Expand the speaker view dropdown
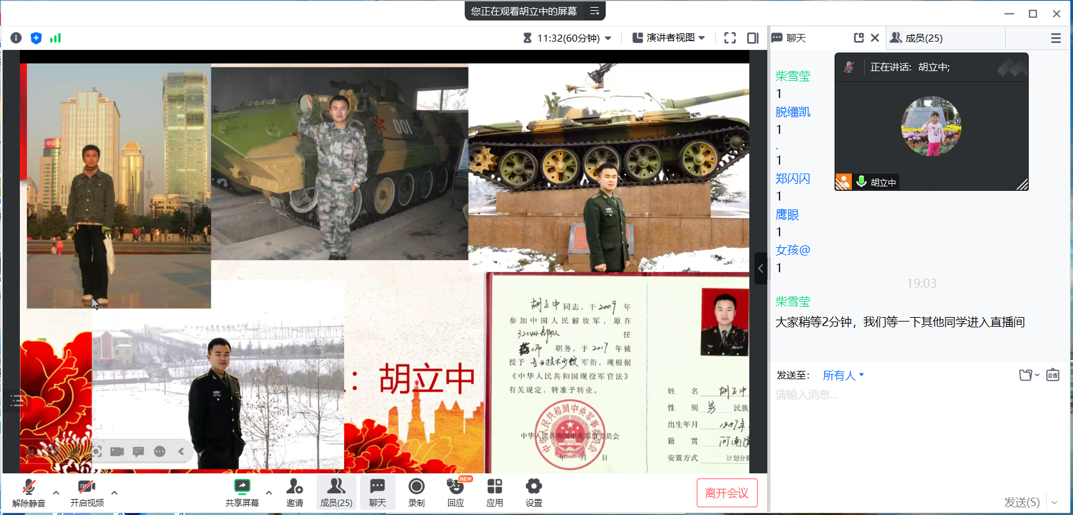Viewport: 1073px width, 515px height. point(669,38)
